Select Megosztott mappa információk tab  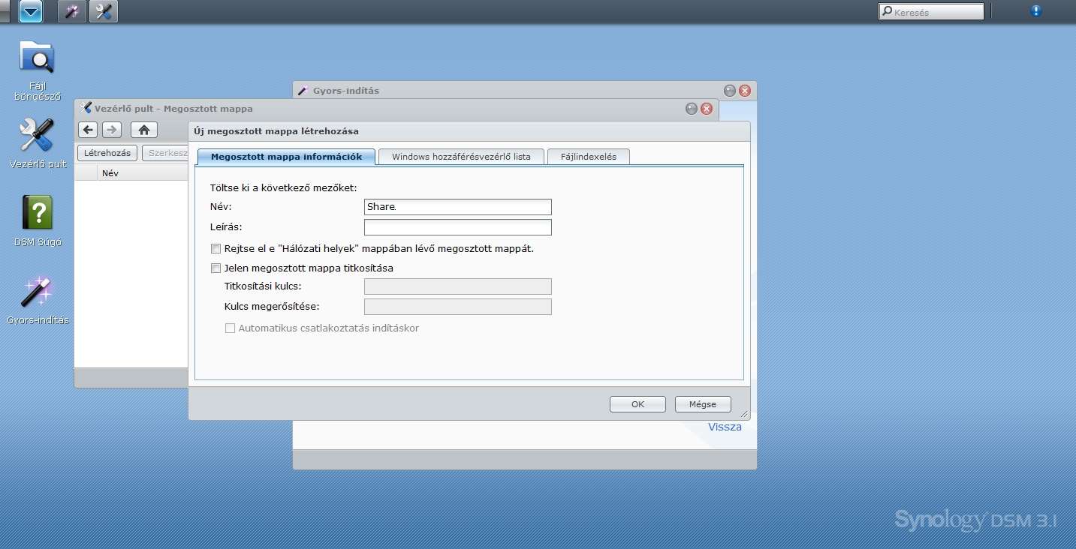point(286,157)
